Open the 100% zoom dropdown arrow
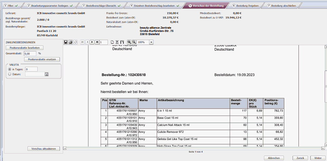This screenshot has height=161, width=327. 151,42
